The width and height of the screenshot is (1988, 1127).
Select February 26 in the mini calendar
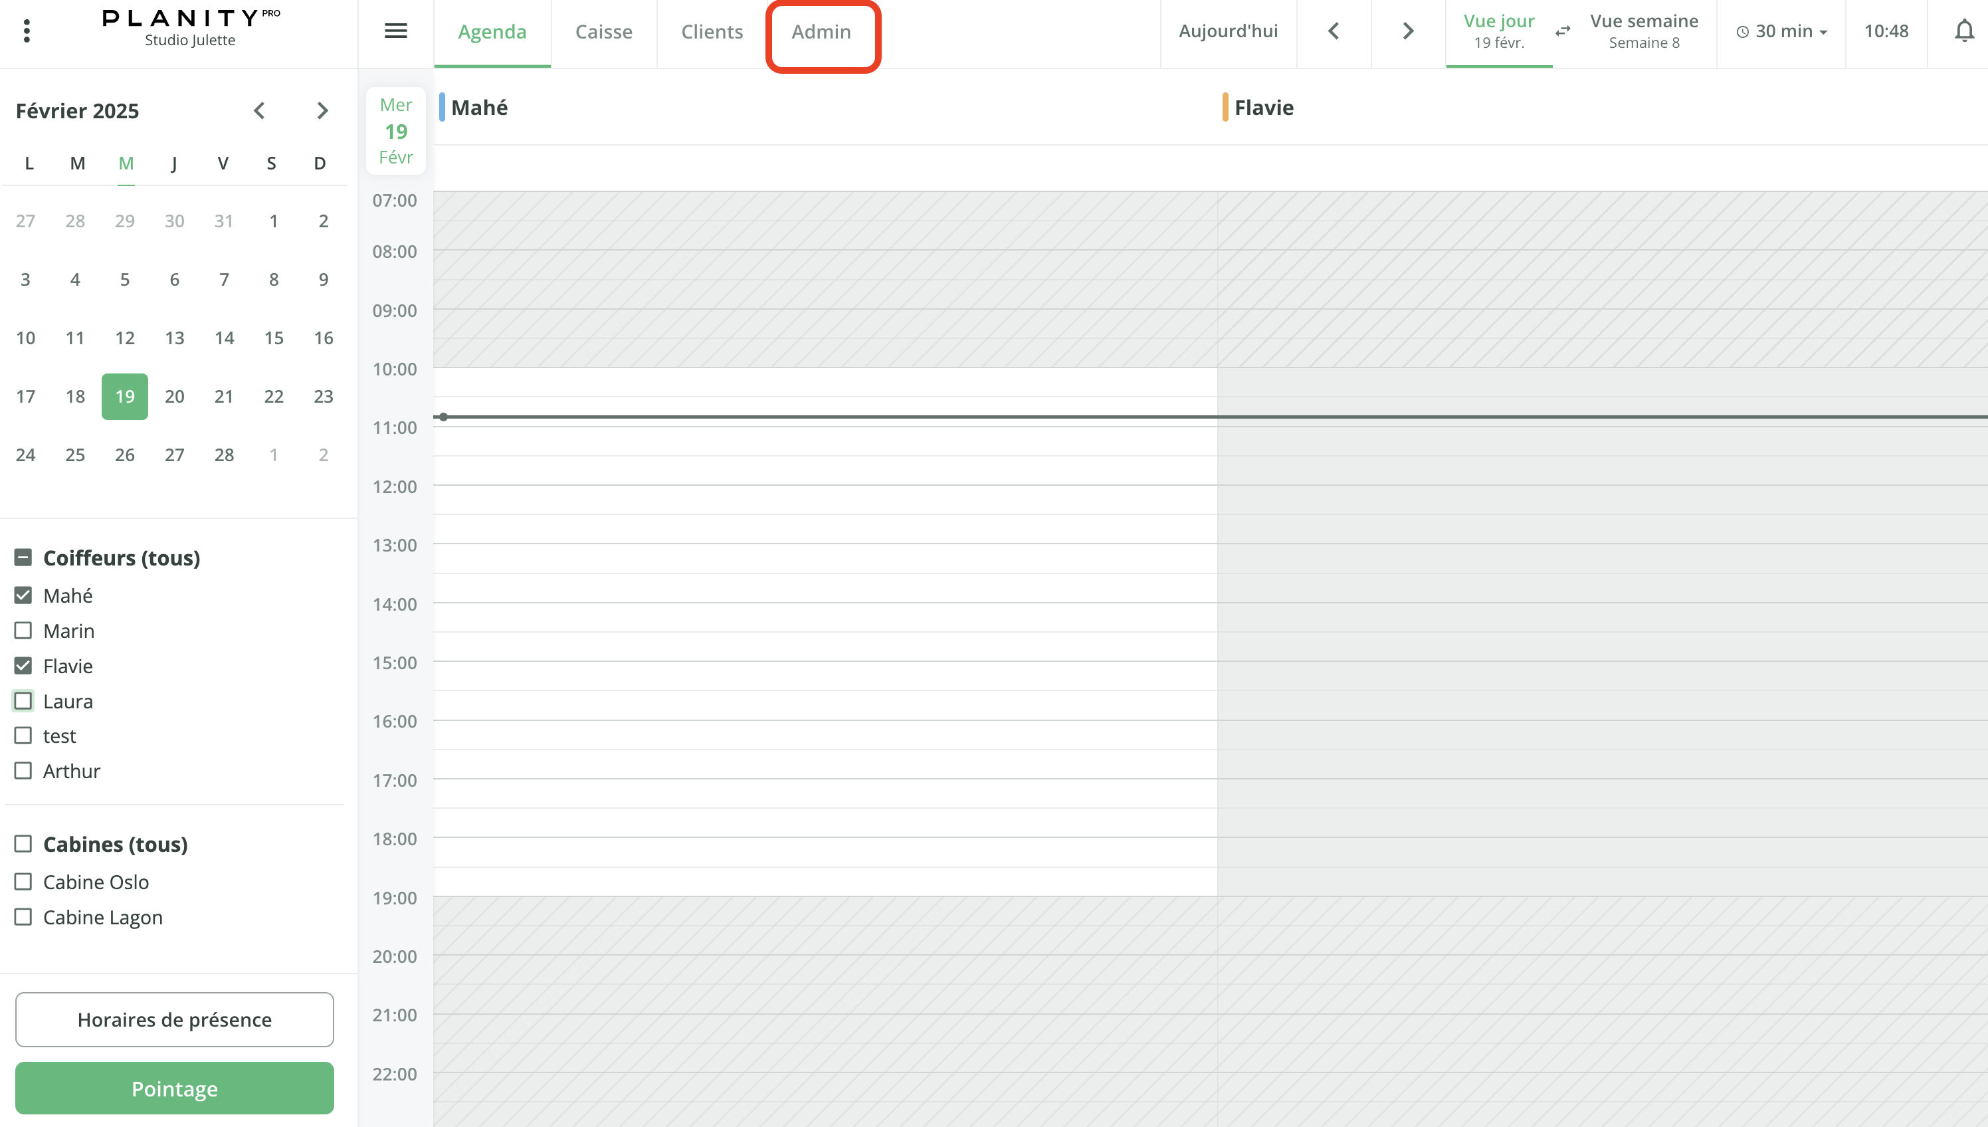[x=125, y=455]
